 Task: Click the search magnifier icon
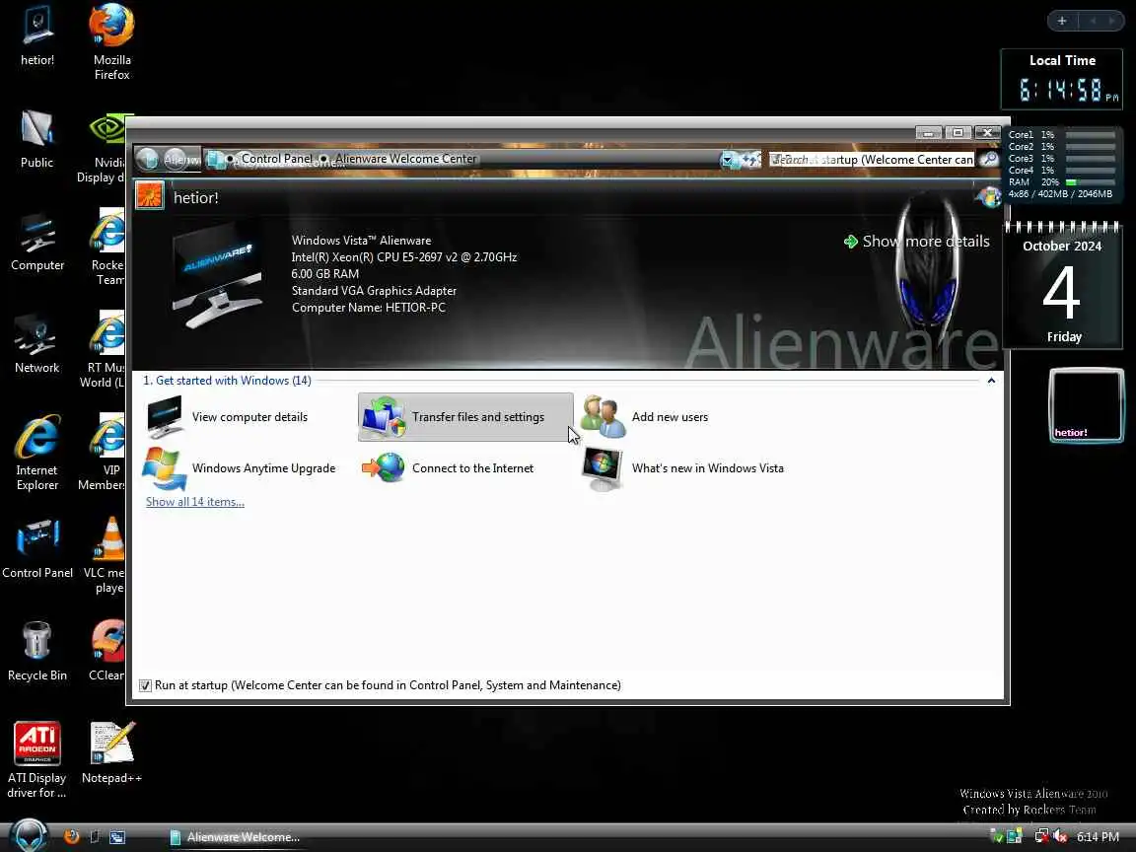988,160
